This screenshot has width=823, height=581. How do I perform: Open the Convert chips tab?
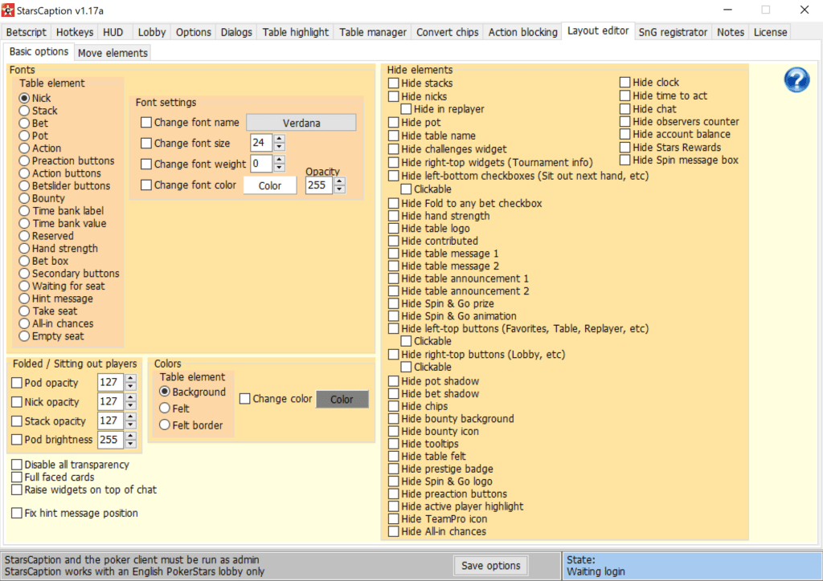[x=447, y=32]
